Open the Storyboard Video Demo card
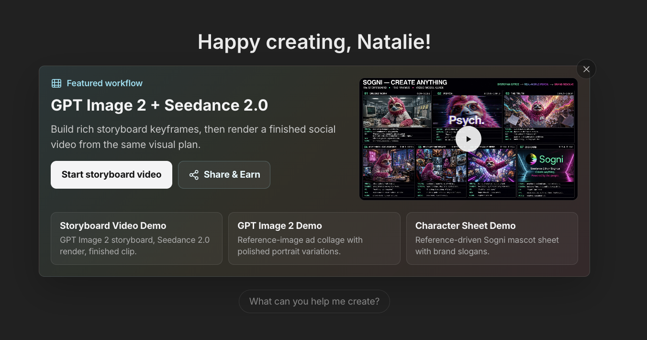Viewport: 647px width, 340px height. pos(136,238)
